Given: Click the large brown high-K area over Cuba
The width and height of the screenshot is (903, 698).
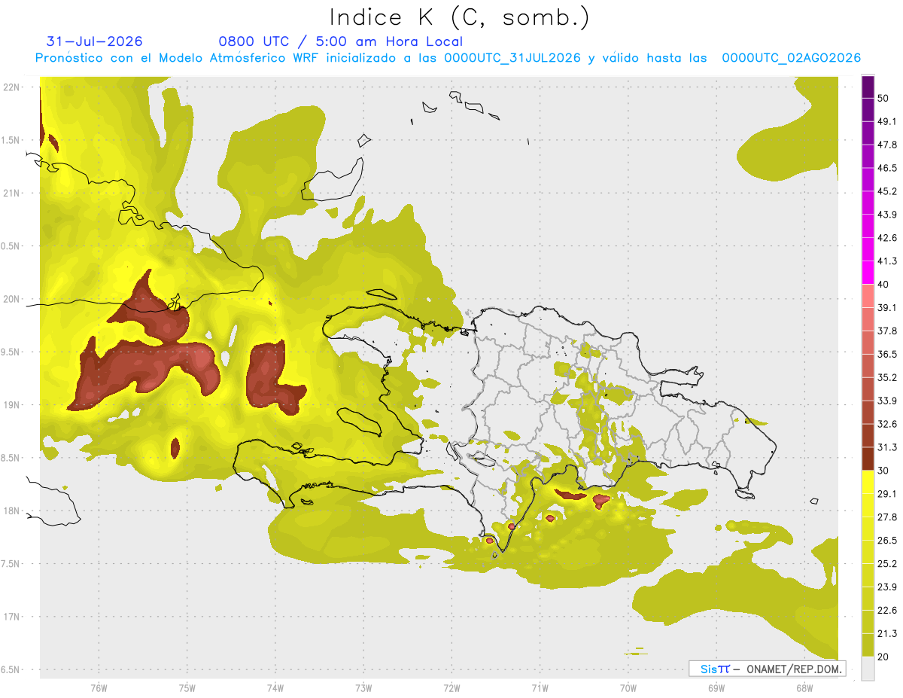Looking at the screenshot, I should (x=150, y=354).
